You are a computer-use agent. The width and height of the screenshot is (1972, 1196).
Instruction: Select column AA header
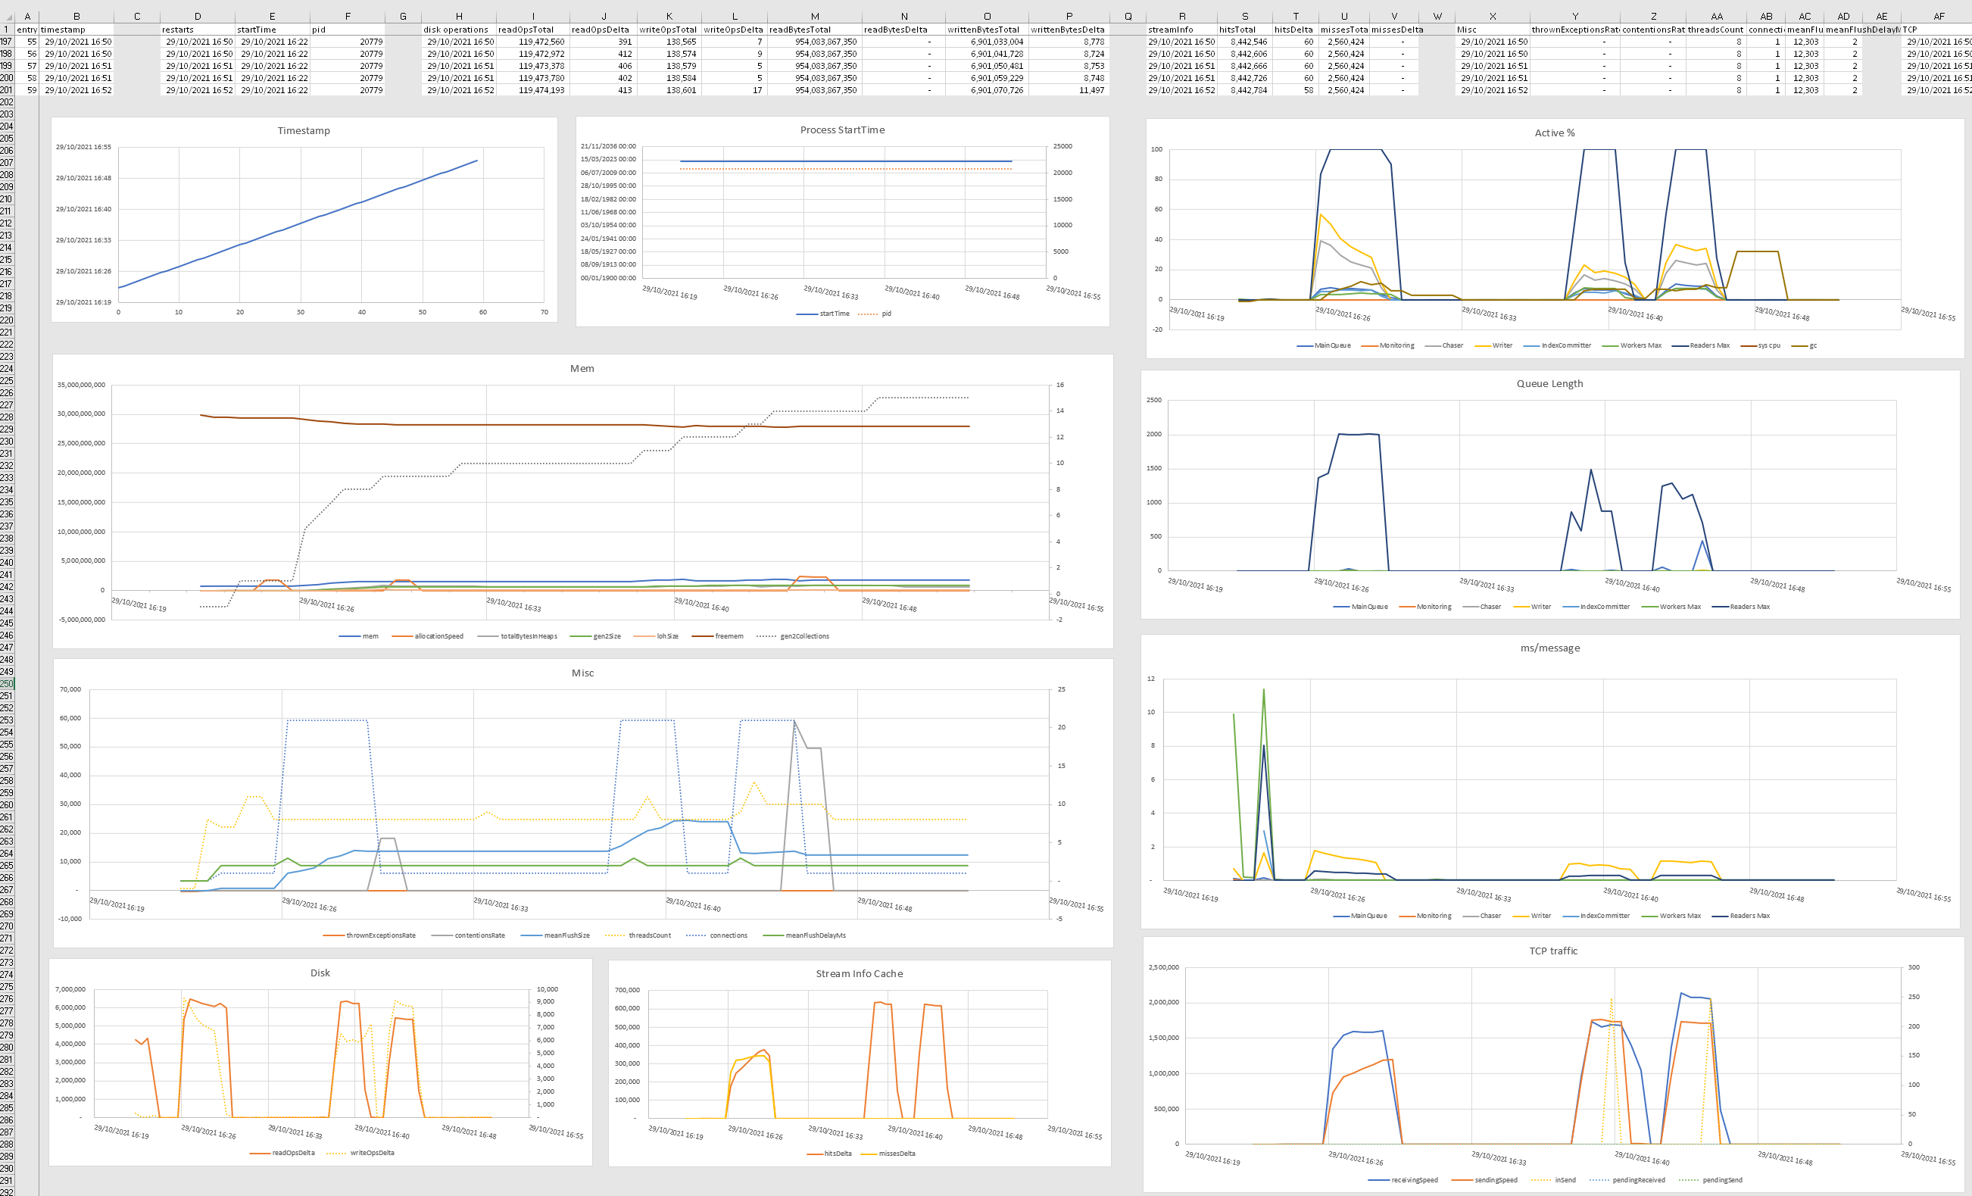1717,16
